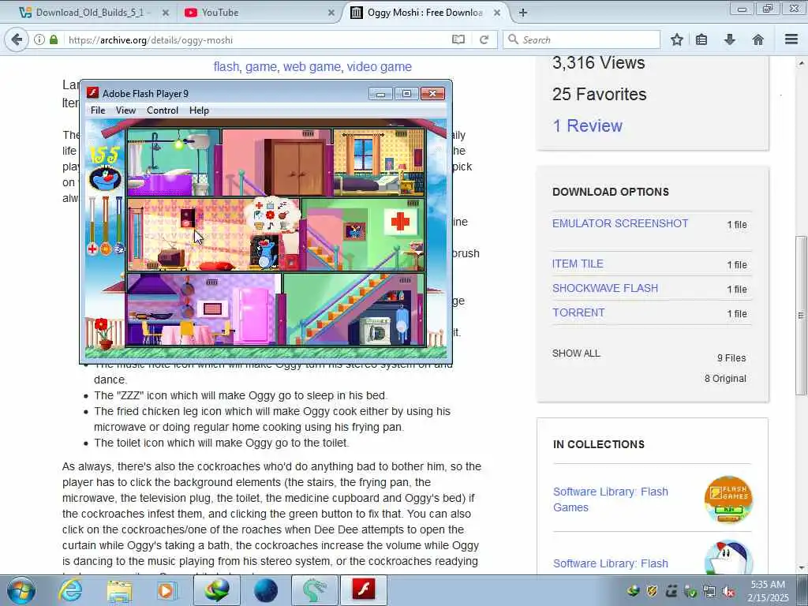Download EMULATOR SCREENSHOT file
This screenshot has height=606, width=808.
tap(620, 223)
